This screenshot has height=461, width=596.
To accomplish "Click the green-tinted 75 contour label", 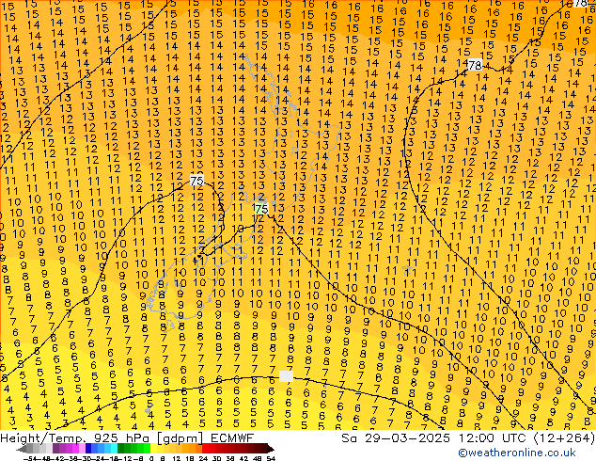I will click(x=261, y=209).
